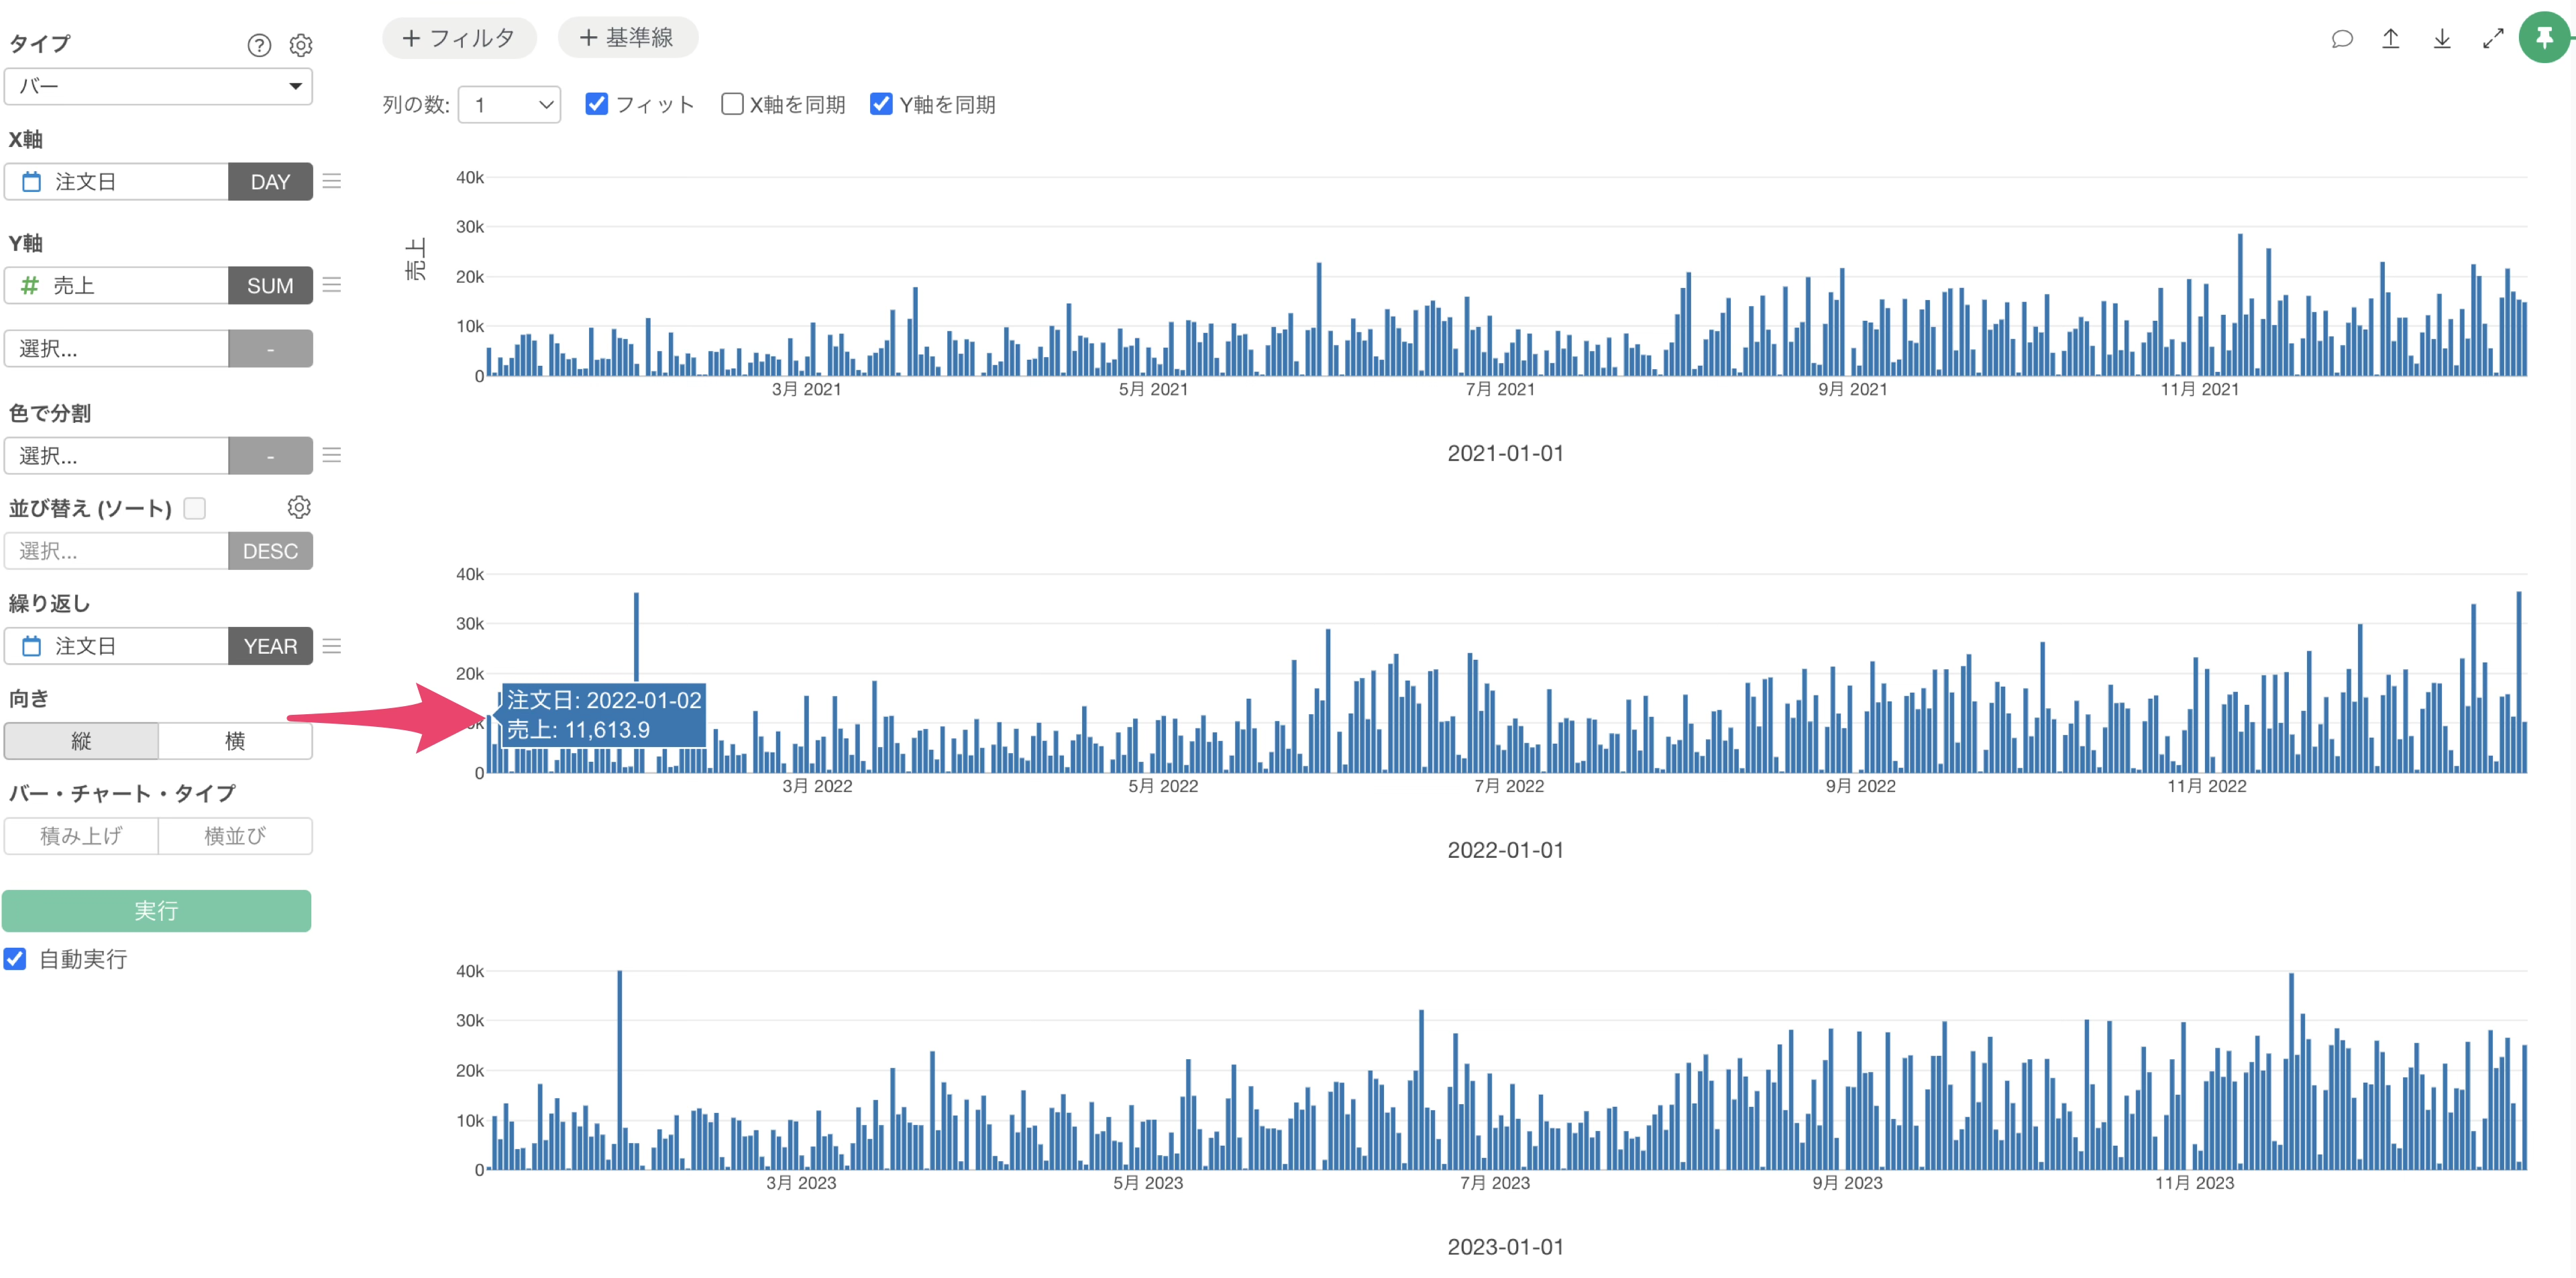This screenshot has width=2576, height=1278.
Task: Toggle 自動実行 checkbox
Action: point(16,958)
